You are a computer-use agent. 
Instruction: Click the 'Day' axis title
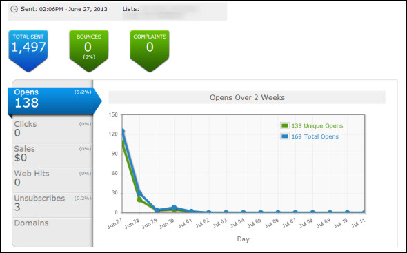244,239
